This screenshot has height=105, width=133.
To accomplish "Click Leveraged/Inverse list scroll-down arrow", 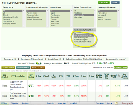I will [x=119, y=26].
